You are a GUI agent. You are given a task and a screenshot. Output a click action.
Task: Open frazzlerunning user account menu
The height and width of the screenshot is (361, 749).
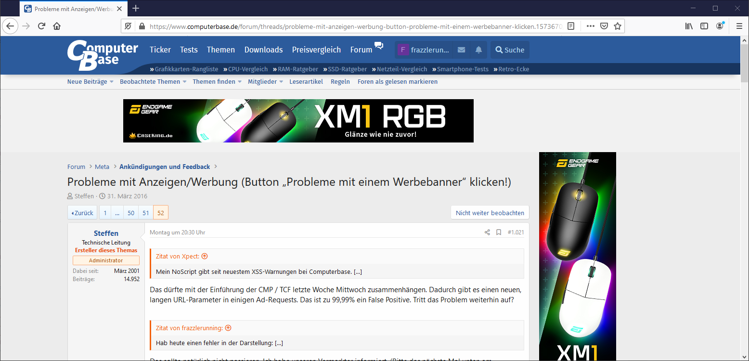(x=424, y=50)
